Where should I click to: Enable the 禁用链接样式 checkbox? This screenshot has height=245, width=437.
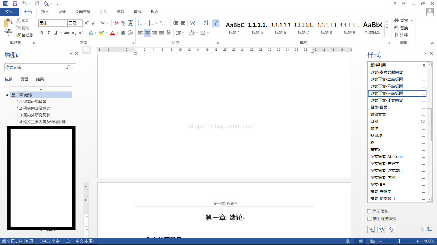tap(369, 219)
